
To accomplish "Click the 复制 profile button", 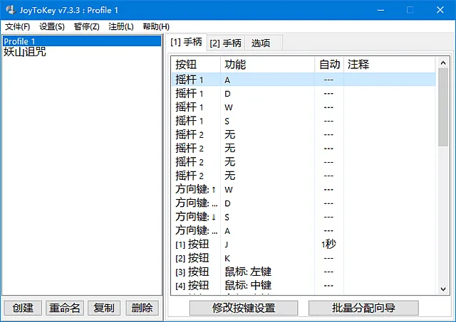I will 104,308.
